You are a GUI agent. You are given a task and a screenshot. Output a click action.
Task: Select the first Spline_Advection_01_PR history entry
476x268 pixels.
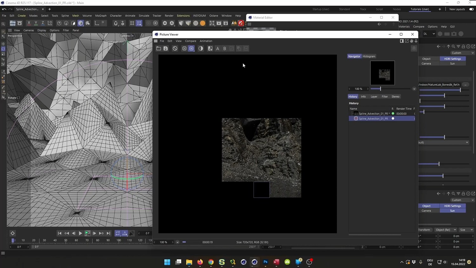click(373, 114)
